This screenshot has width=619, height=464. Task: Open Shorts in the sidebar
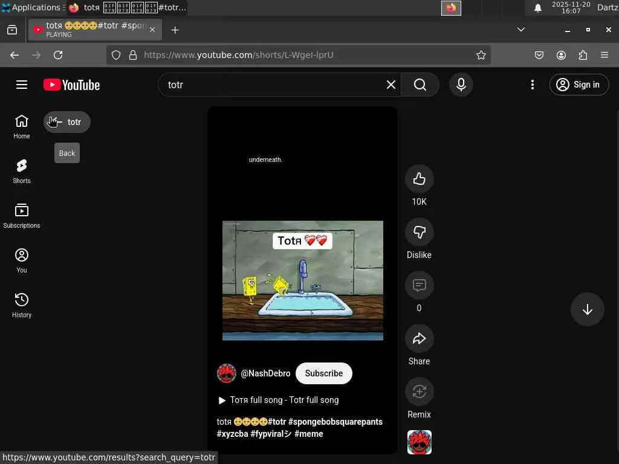click(22, 171)
